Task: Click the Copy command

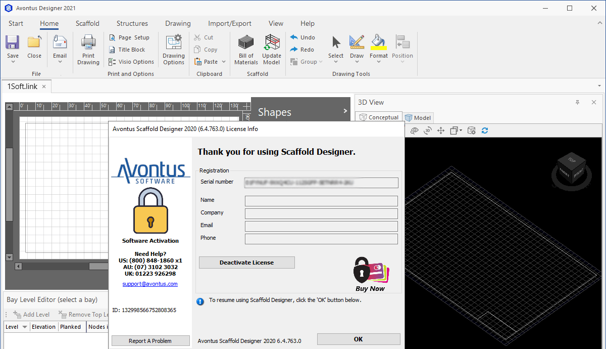Action: (206, 50)
